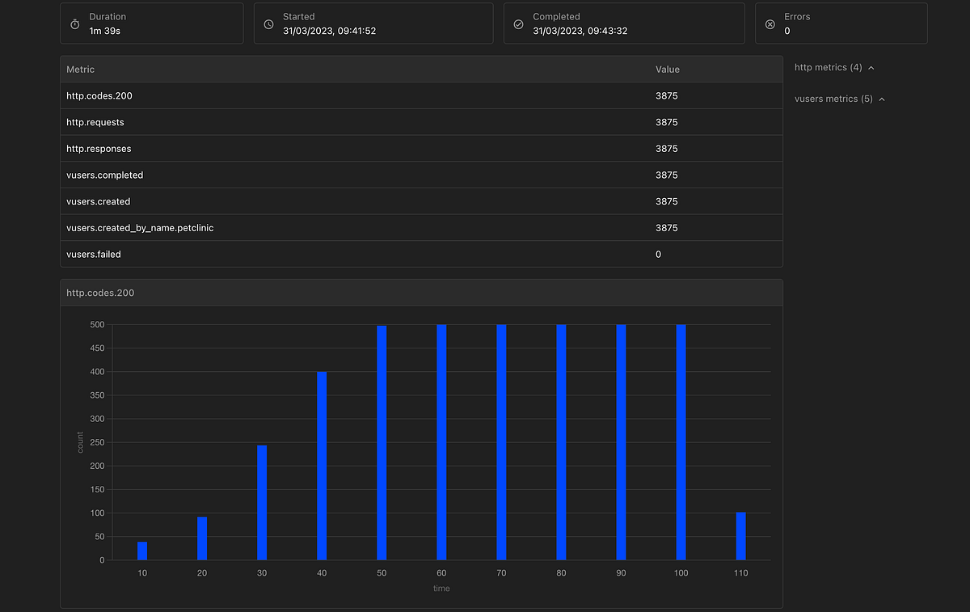The height and width of the screenshot is (612, 970).
Task: Click the Errors count showing 0
Action: (786, 31)
